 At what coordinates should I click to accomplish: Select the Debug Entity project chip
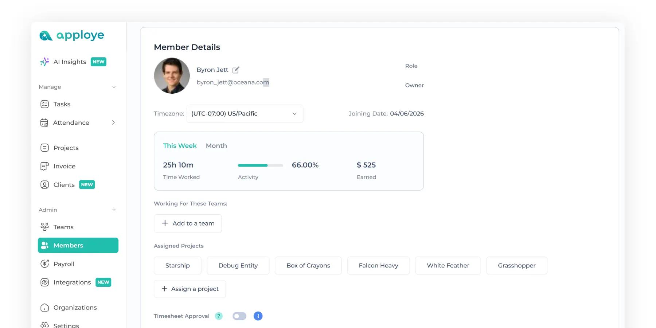pyautogui.click(x=238, y=266)
